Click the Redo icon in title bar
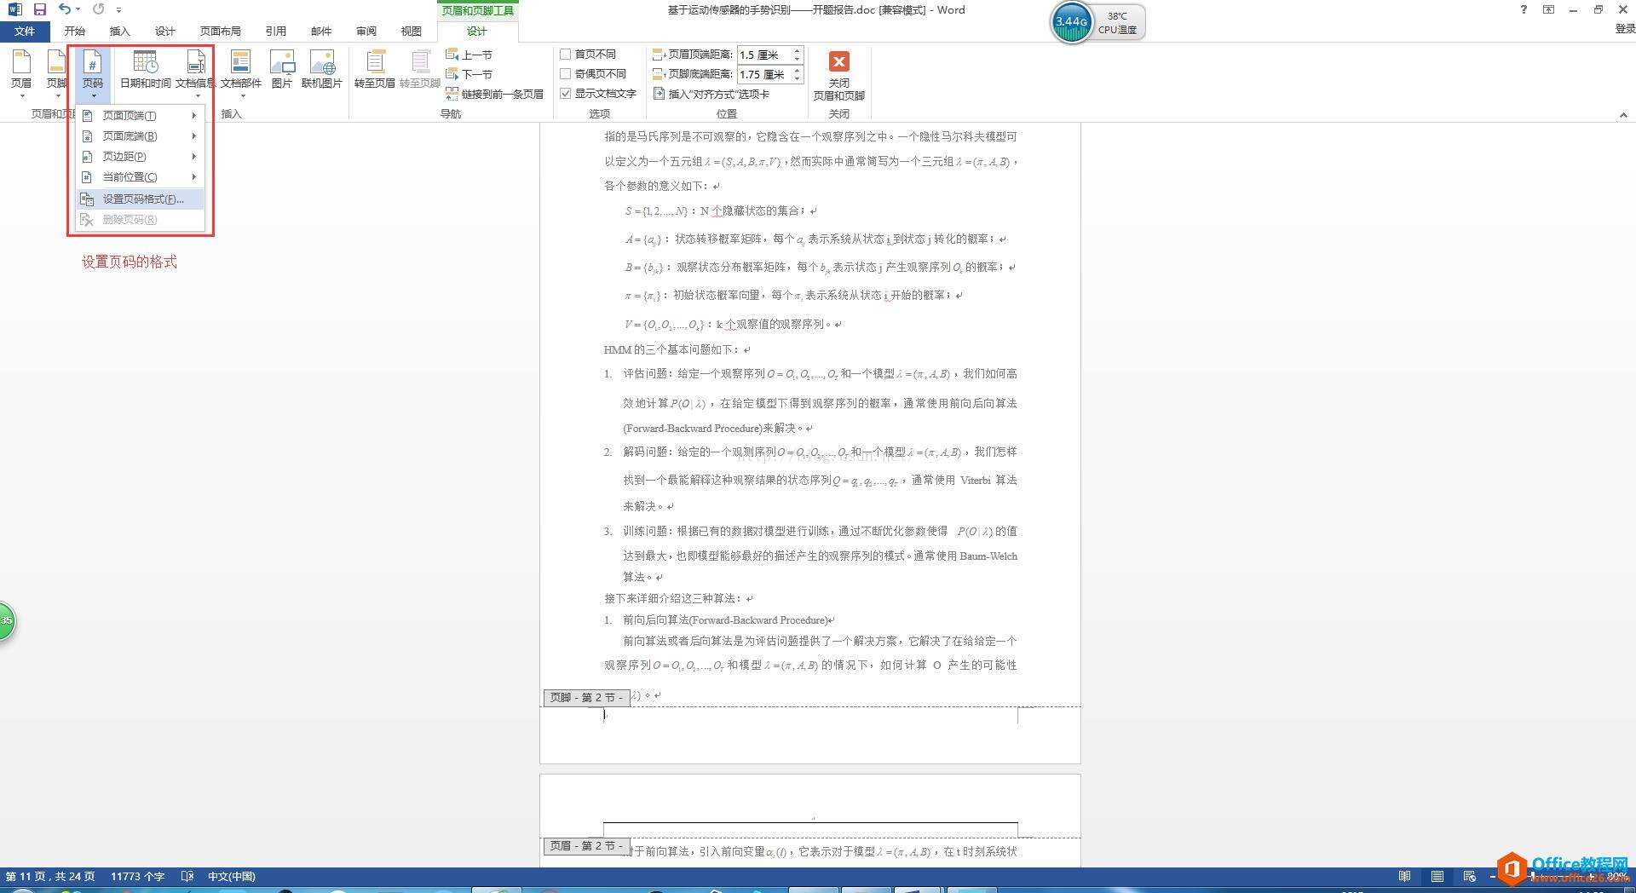Viewport: 1636px width, 893px height. click(98, 9)
